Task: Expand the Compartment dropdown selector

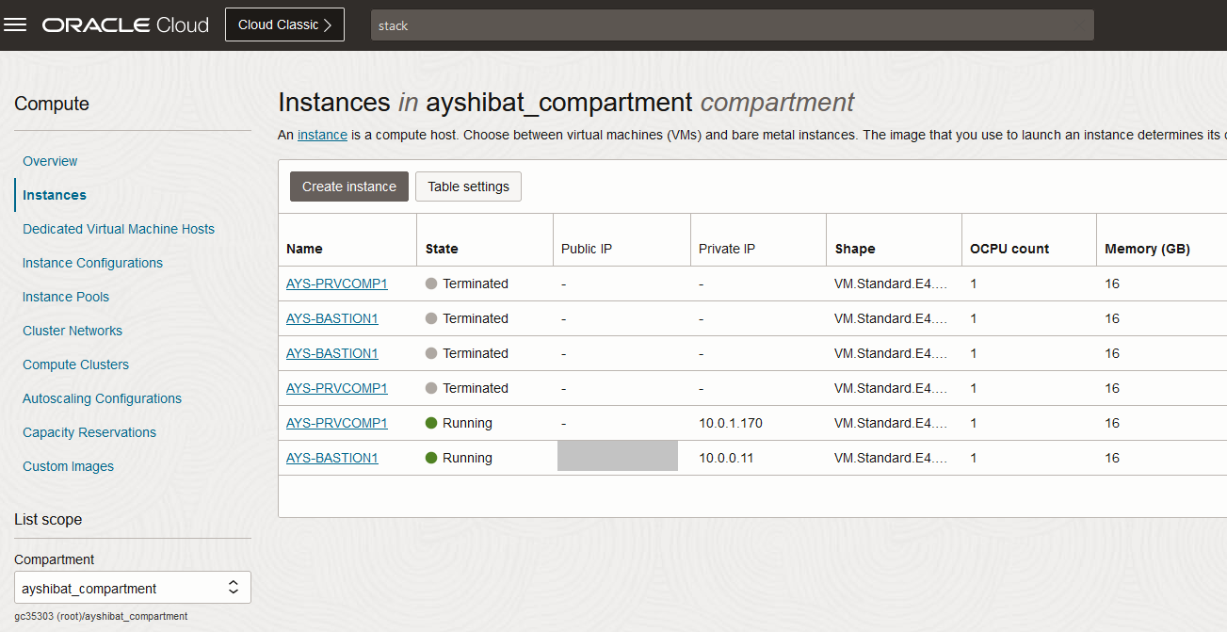Action: (133, 588)
